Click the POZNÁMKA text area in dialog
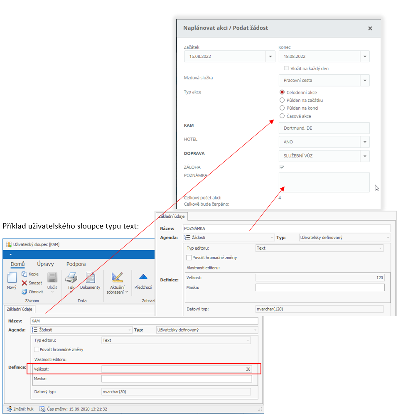Viewport: 403px width, 418px height. pos(324,182)
